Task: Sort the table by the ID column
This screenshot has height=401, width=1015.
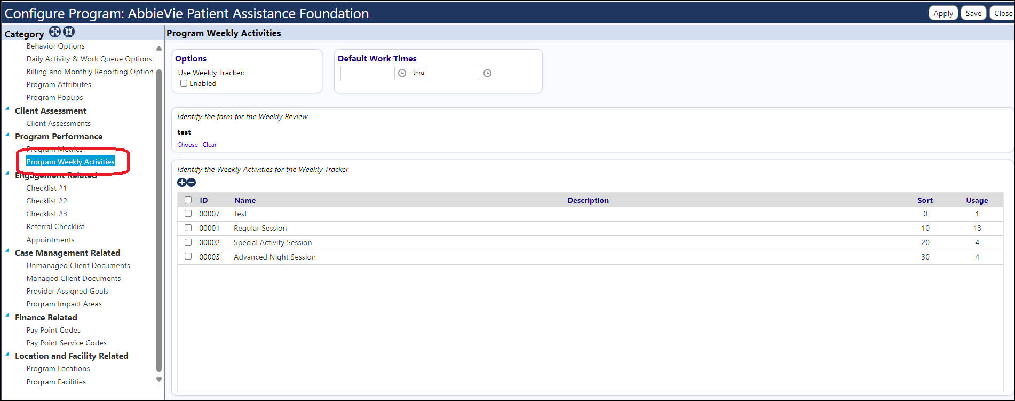Action: click(204, 201)
